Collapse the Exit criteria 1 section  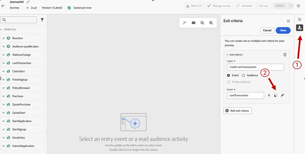(228, 55)
